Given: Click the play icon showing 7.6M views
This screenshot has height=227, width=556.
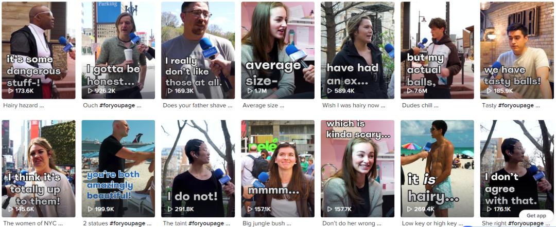Looking at the screenshot, I should point(410,91).
